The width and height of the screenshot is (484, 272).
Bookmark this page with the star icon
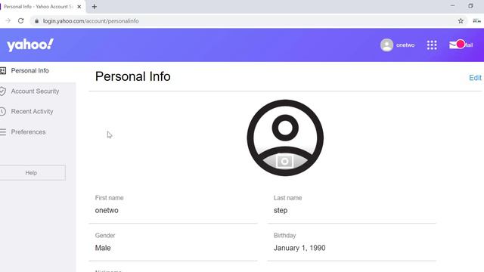pos(461,21)
